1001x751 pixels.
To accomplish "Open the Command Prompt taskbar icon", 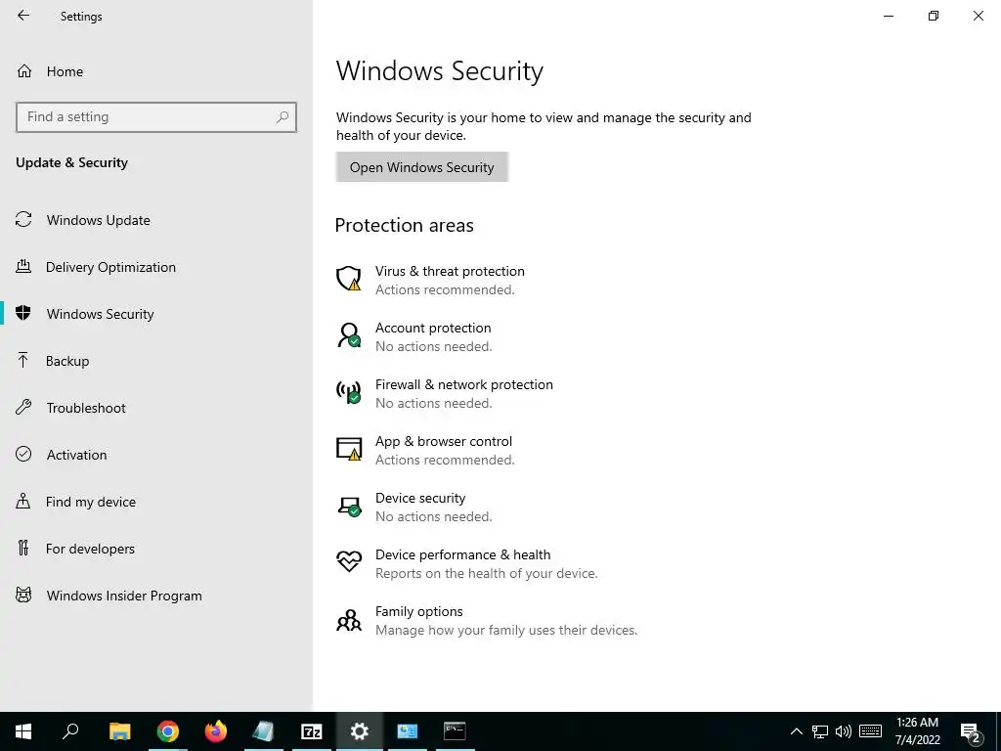I will coord(455,731).
